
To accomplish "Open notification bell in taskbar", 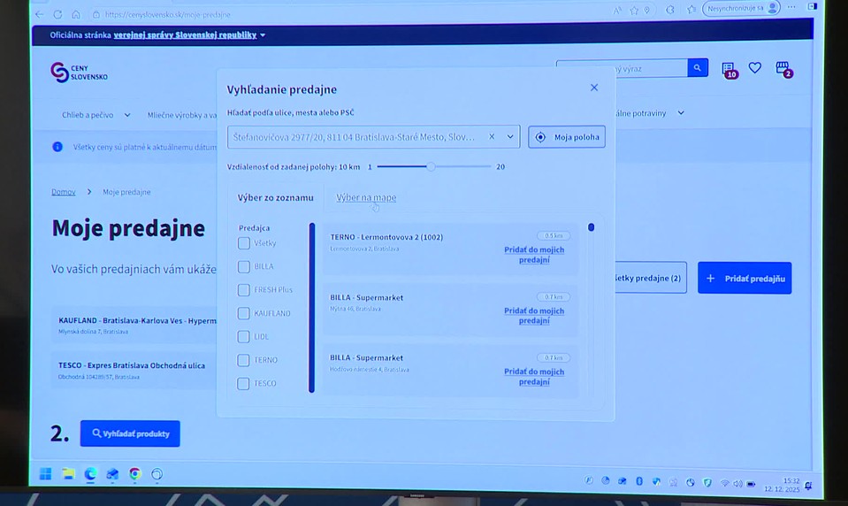I will (808, 486).
